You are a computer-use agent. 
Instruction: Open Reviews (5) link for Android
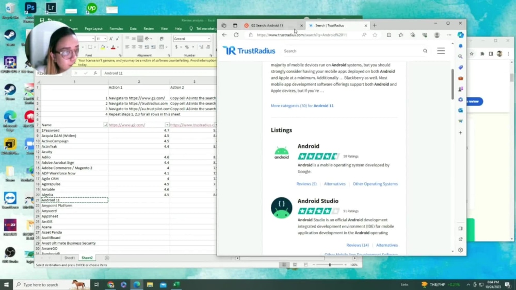(307, 184)
